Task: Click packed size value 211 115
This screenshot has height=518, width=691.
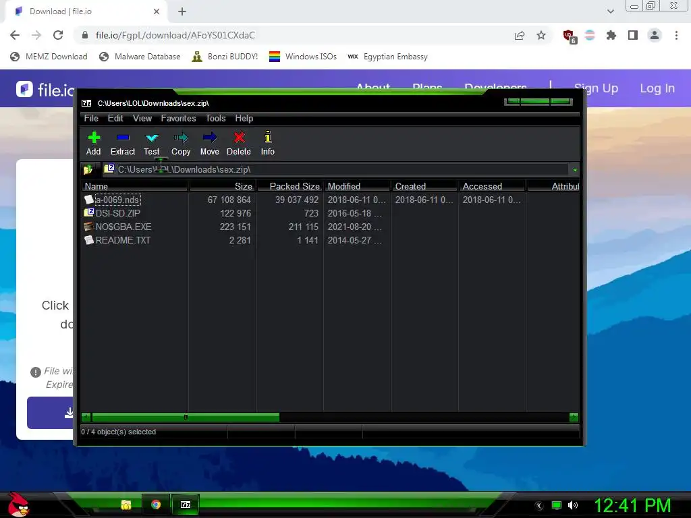Action: click(x=303, y=227)
